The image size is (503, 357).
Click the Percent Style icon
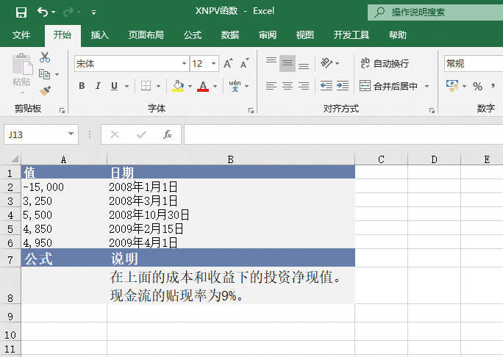(x=478, y=87)
